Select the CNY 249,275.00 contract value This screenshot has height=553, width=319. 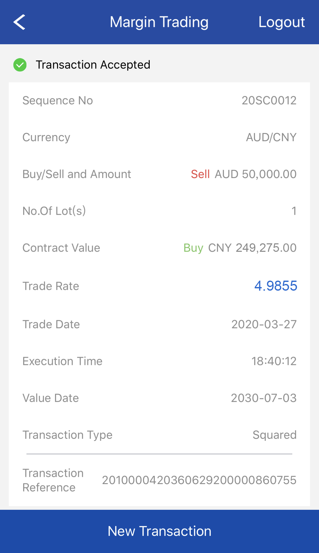click(252, 248)
